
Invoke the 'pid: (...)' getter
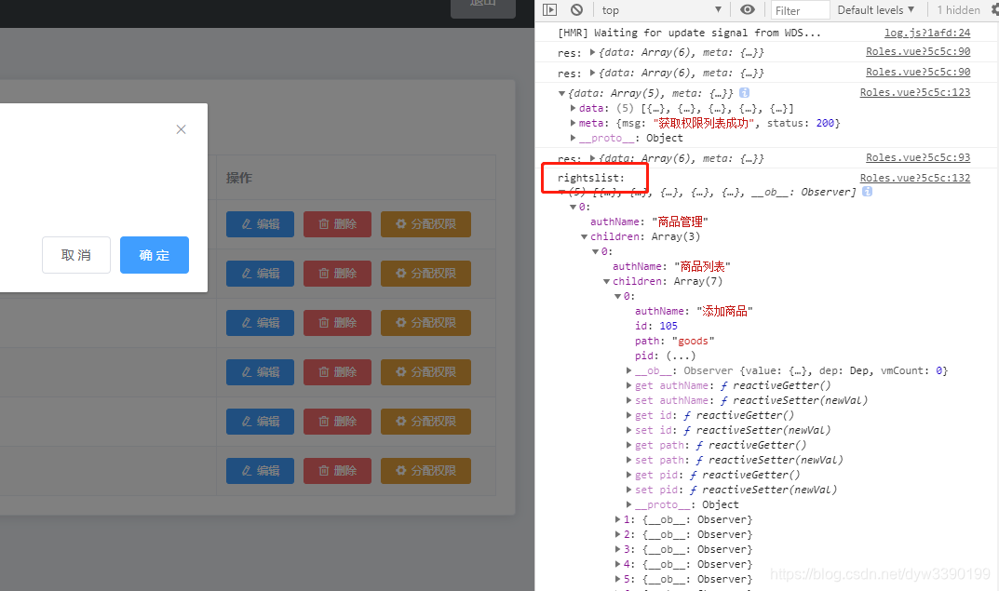click(682, 356)
